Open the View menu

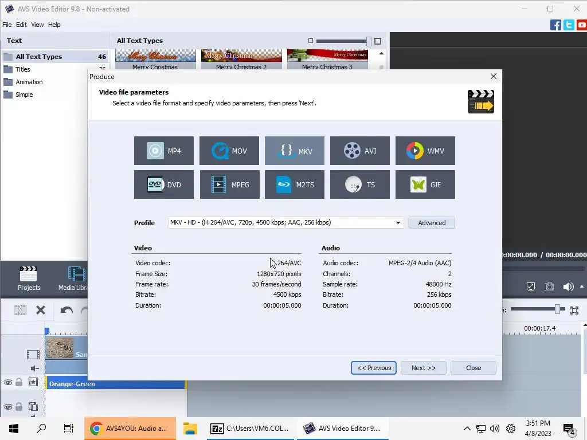[37, 25]
